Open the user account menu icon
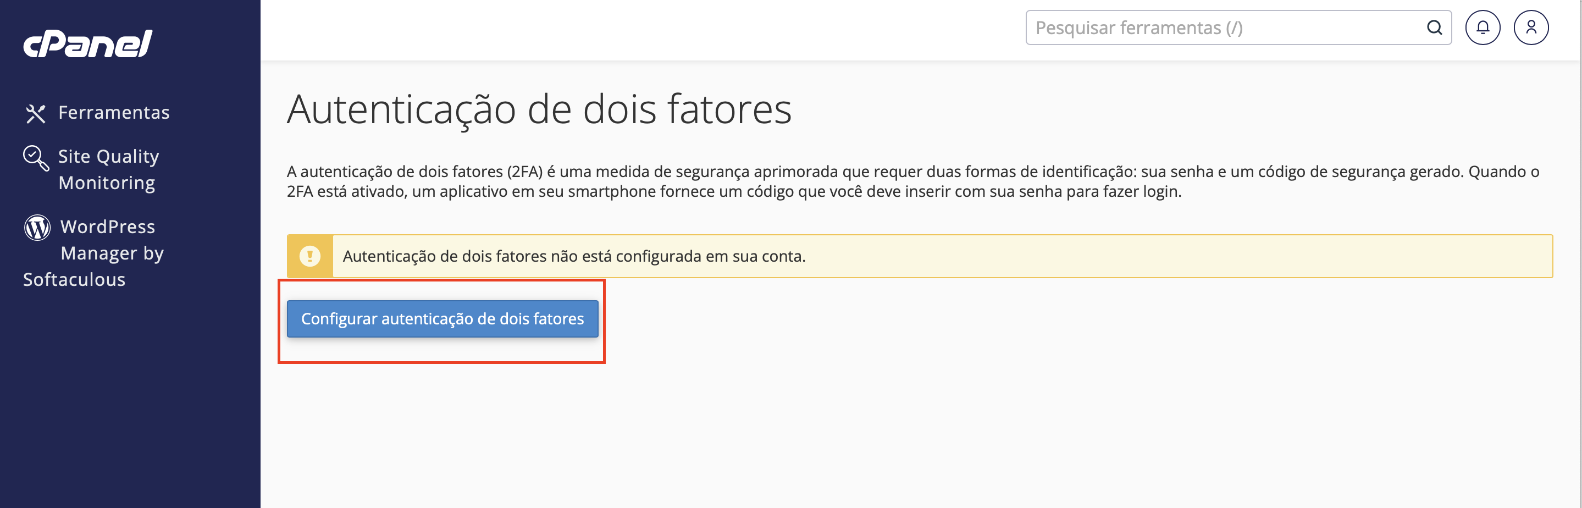The height and width of the screenshot is (508, 1582). click(x=1531, y=27)
